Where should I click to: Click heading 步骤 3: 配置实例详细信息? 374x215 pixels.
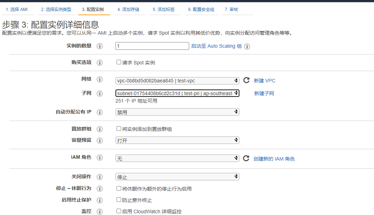pyautogui.click(x=50, y=25)
